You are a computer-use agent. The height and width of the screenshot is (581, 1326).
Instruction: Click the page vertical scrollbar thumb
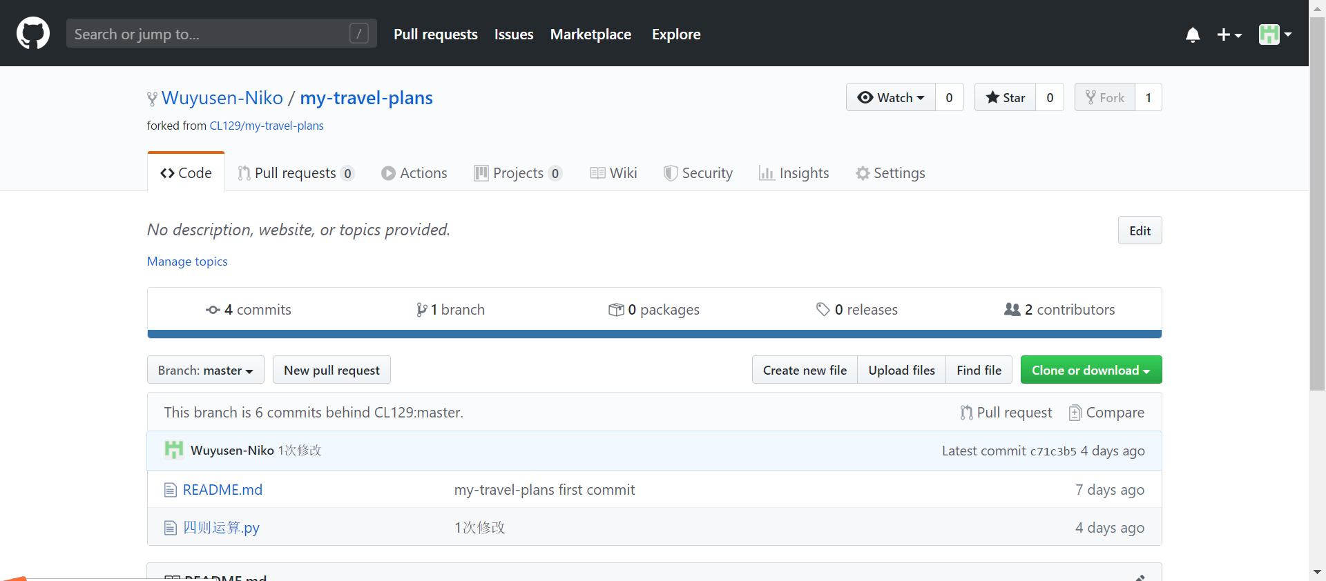(x=1318, y=204)
